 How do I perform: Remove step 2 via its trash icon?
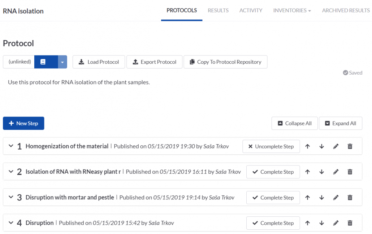tap(350, 172)
